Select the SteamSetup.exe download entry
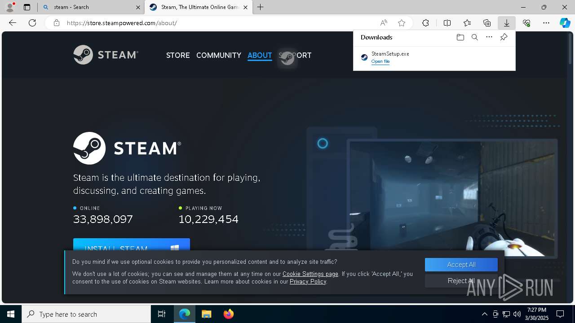The image size is (575, 323). (x=434, y=57)
